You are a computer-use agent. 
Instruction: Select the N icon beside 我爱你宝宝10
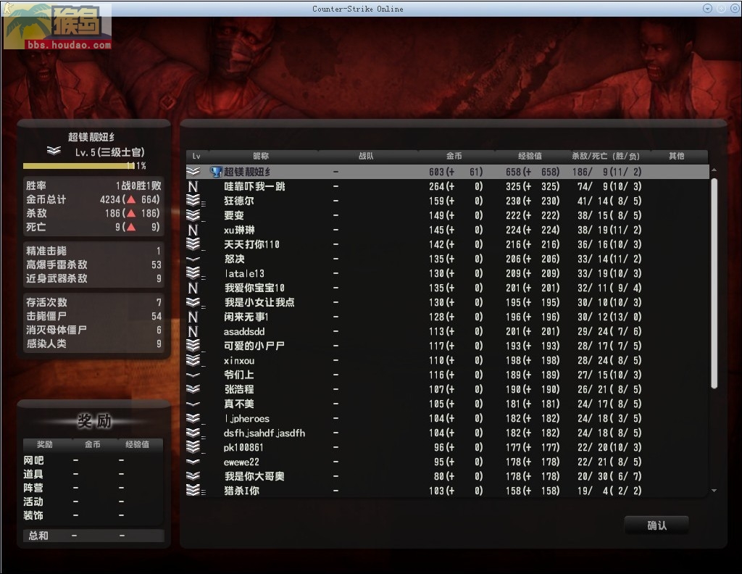click(x=193, y=288)
